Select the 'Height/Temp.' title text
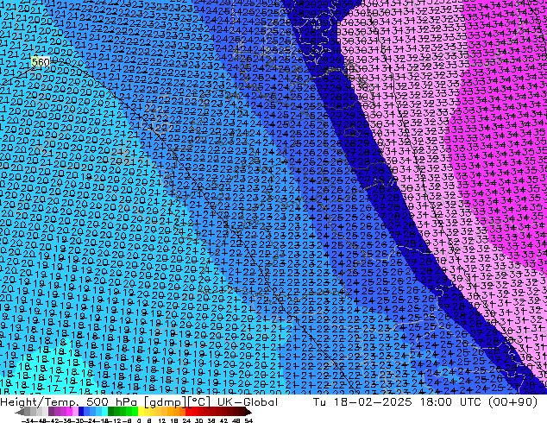Screen dimensions: 547x423 click(39, 402)
